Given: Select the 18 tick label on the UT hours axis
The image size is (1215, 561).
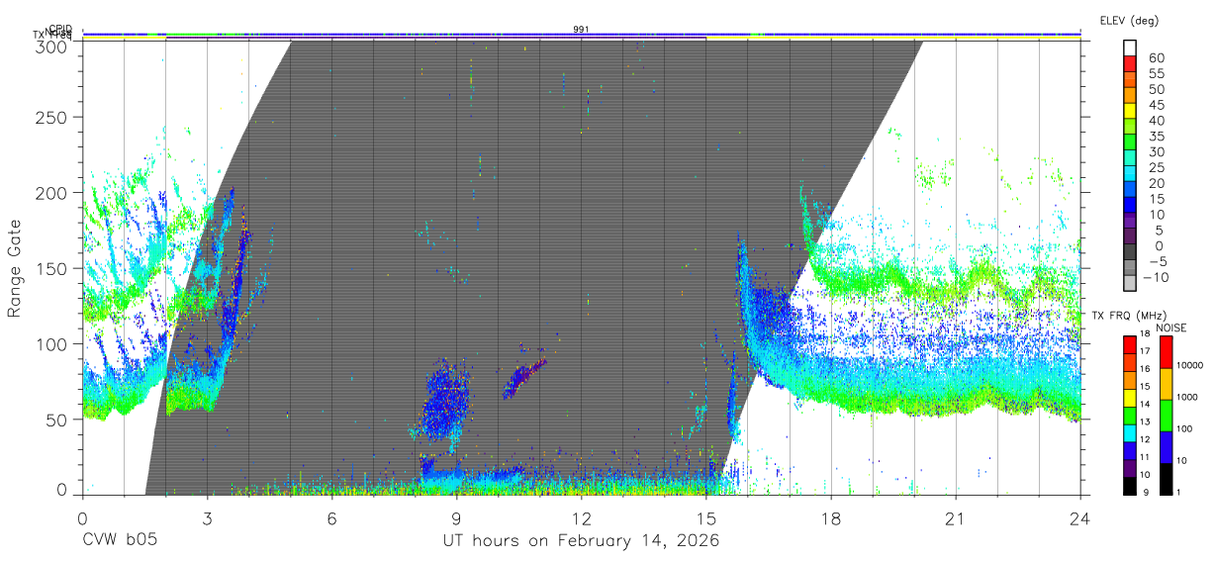Looking at the screenshot, I should pyautogui.click(x=831, y=516).
